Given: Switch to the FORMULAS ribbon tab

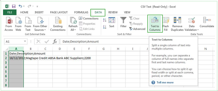Looking at the screenshot, I should [81, 12].
